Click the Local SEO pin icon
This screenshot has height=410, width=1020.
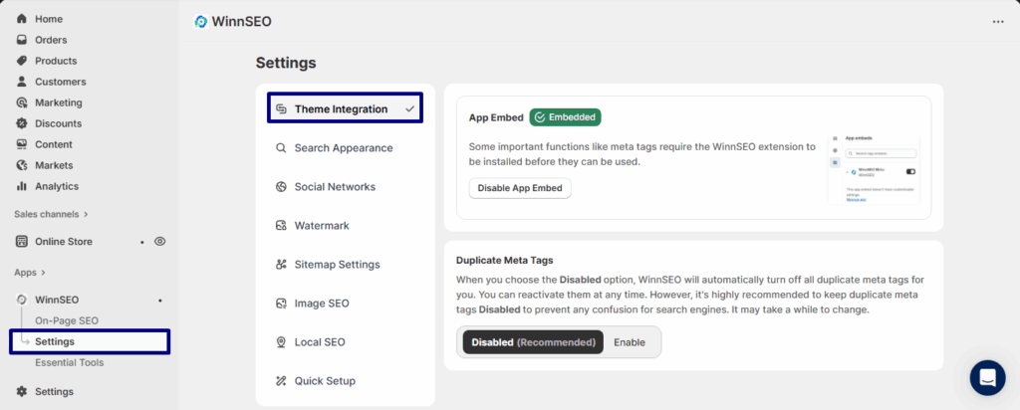point(281,341)
